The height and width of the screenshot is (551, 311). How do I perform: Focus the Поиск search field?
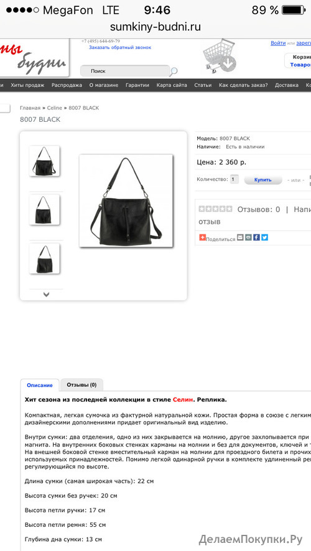click(125, 71)
